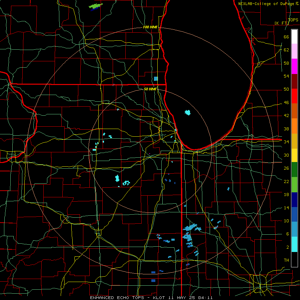The height and width of the screenshot is (300, 300).
Task: Click the TH legend label
Action: [x=286, y=260]
